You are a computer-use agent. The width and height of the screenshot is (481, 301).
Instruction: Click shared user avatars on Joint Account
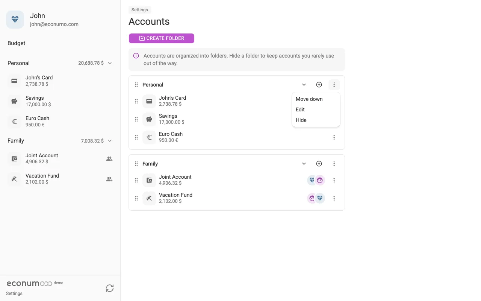point(316,180)
